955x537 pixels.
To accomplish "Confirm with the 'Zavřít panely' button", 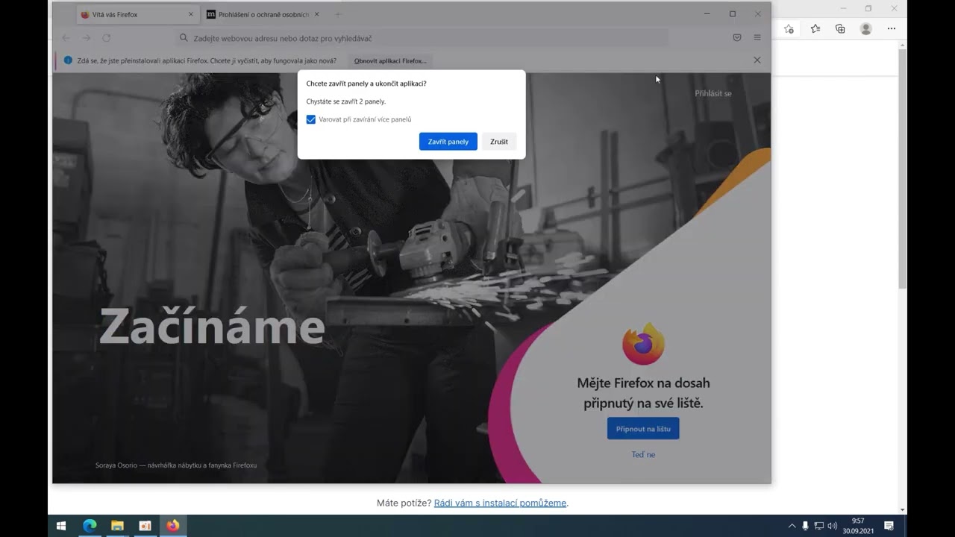I will (x=448, y=142).
